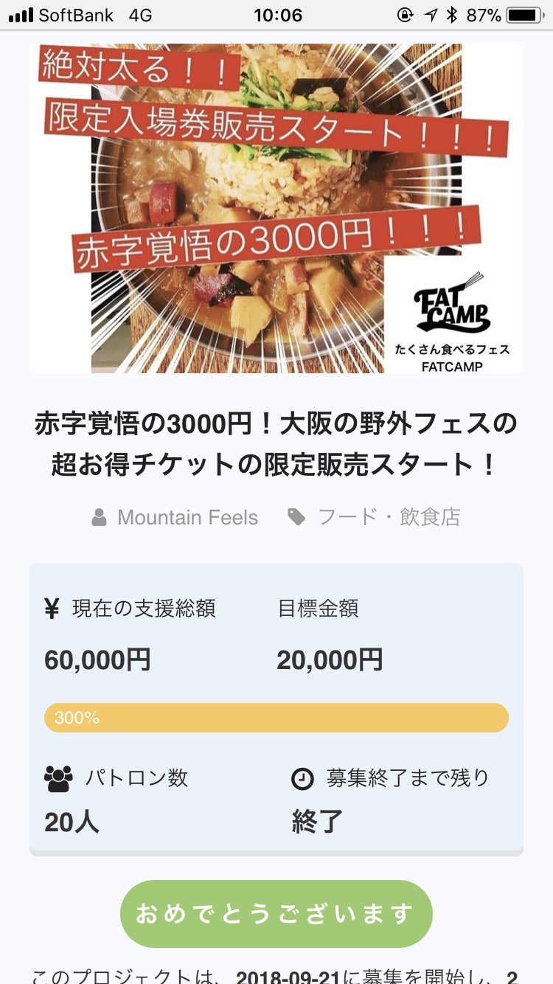Click the 300% funding progress bar

tap(276, 718)
